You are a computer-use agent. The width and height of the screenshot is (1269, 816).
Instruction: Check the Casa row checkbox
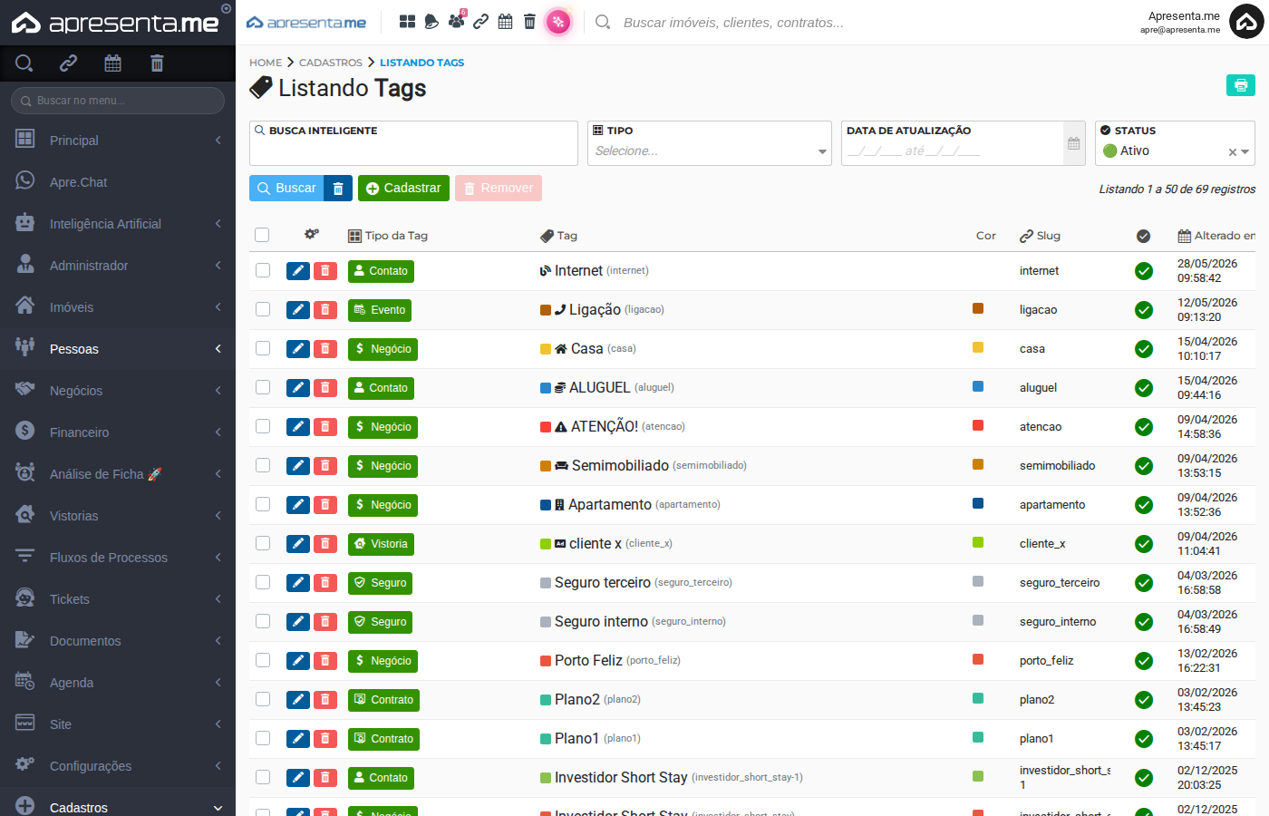pos(263,348)
